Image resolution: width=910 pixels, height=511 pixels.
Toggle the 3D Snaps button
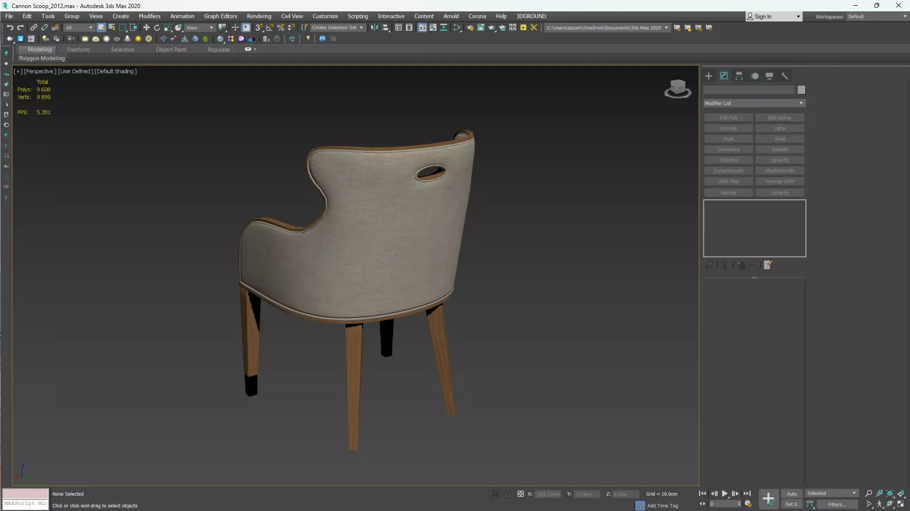259,27
